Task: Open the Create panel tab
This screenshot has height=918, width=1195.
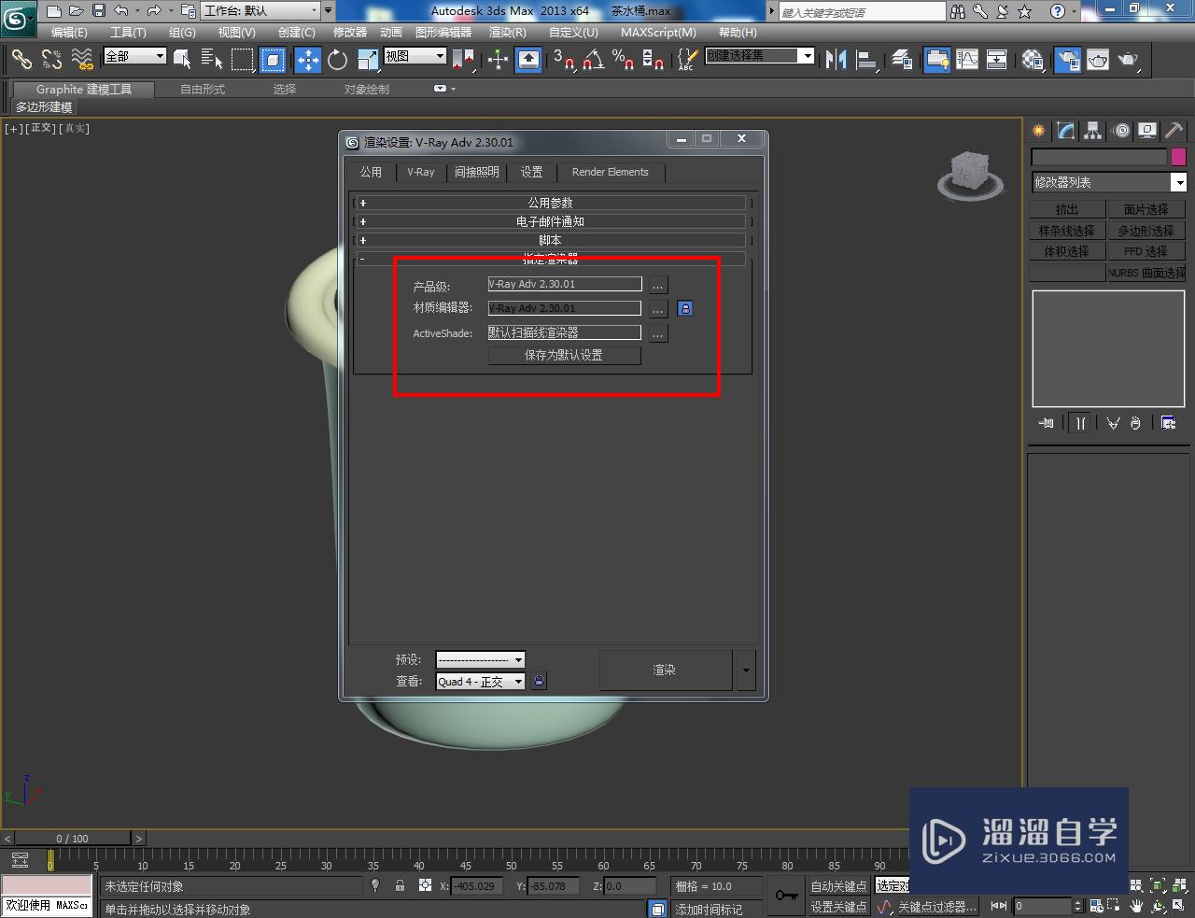Action: [1038, 131]
